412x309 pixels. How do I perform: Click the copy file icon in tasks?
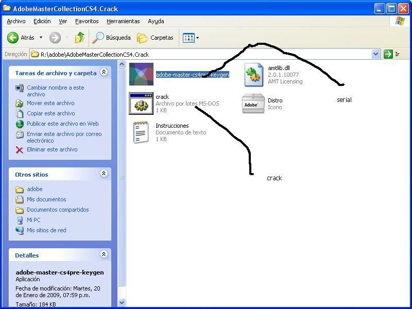[x=20, y=114]
